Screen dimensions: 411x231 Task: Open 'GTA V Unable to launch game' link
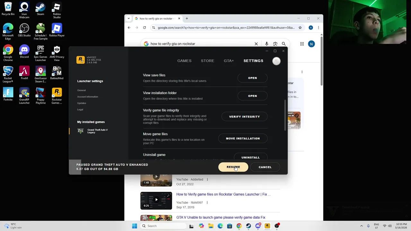pyautogui.click(x=221, y=218)
